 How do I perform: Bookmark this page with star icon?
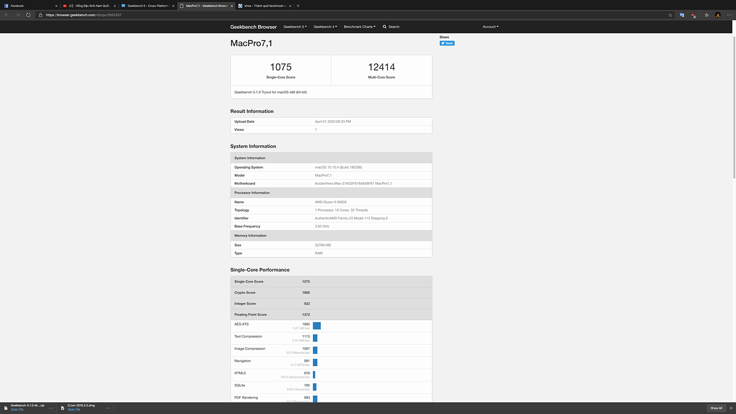670,15
